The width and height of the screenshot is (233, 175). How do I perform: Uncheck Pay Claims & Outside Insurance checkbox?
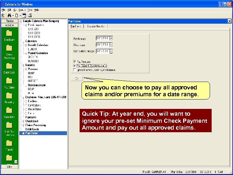tap(75, 65)
